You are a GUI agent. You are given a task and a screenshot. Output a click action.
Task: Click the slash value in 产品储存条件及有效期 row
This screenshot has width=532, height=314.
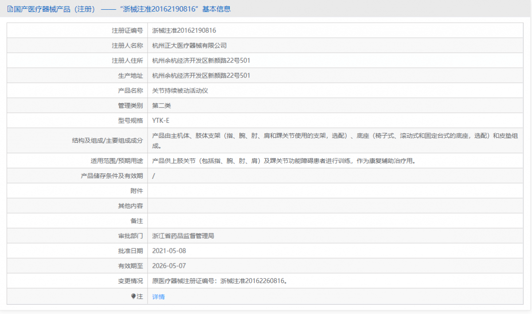point(153,176)
